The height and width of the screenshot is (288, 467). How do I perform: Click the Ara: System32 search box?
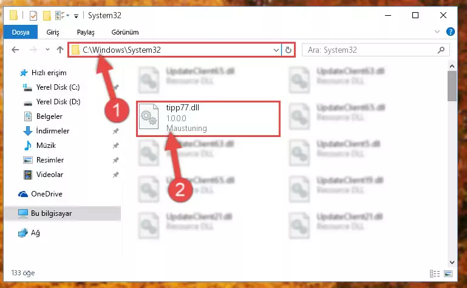[370, 50]
